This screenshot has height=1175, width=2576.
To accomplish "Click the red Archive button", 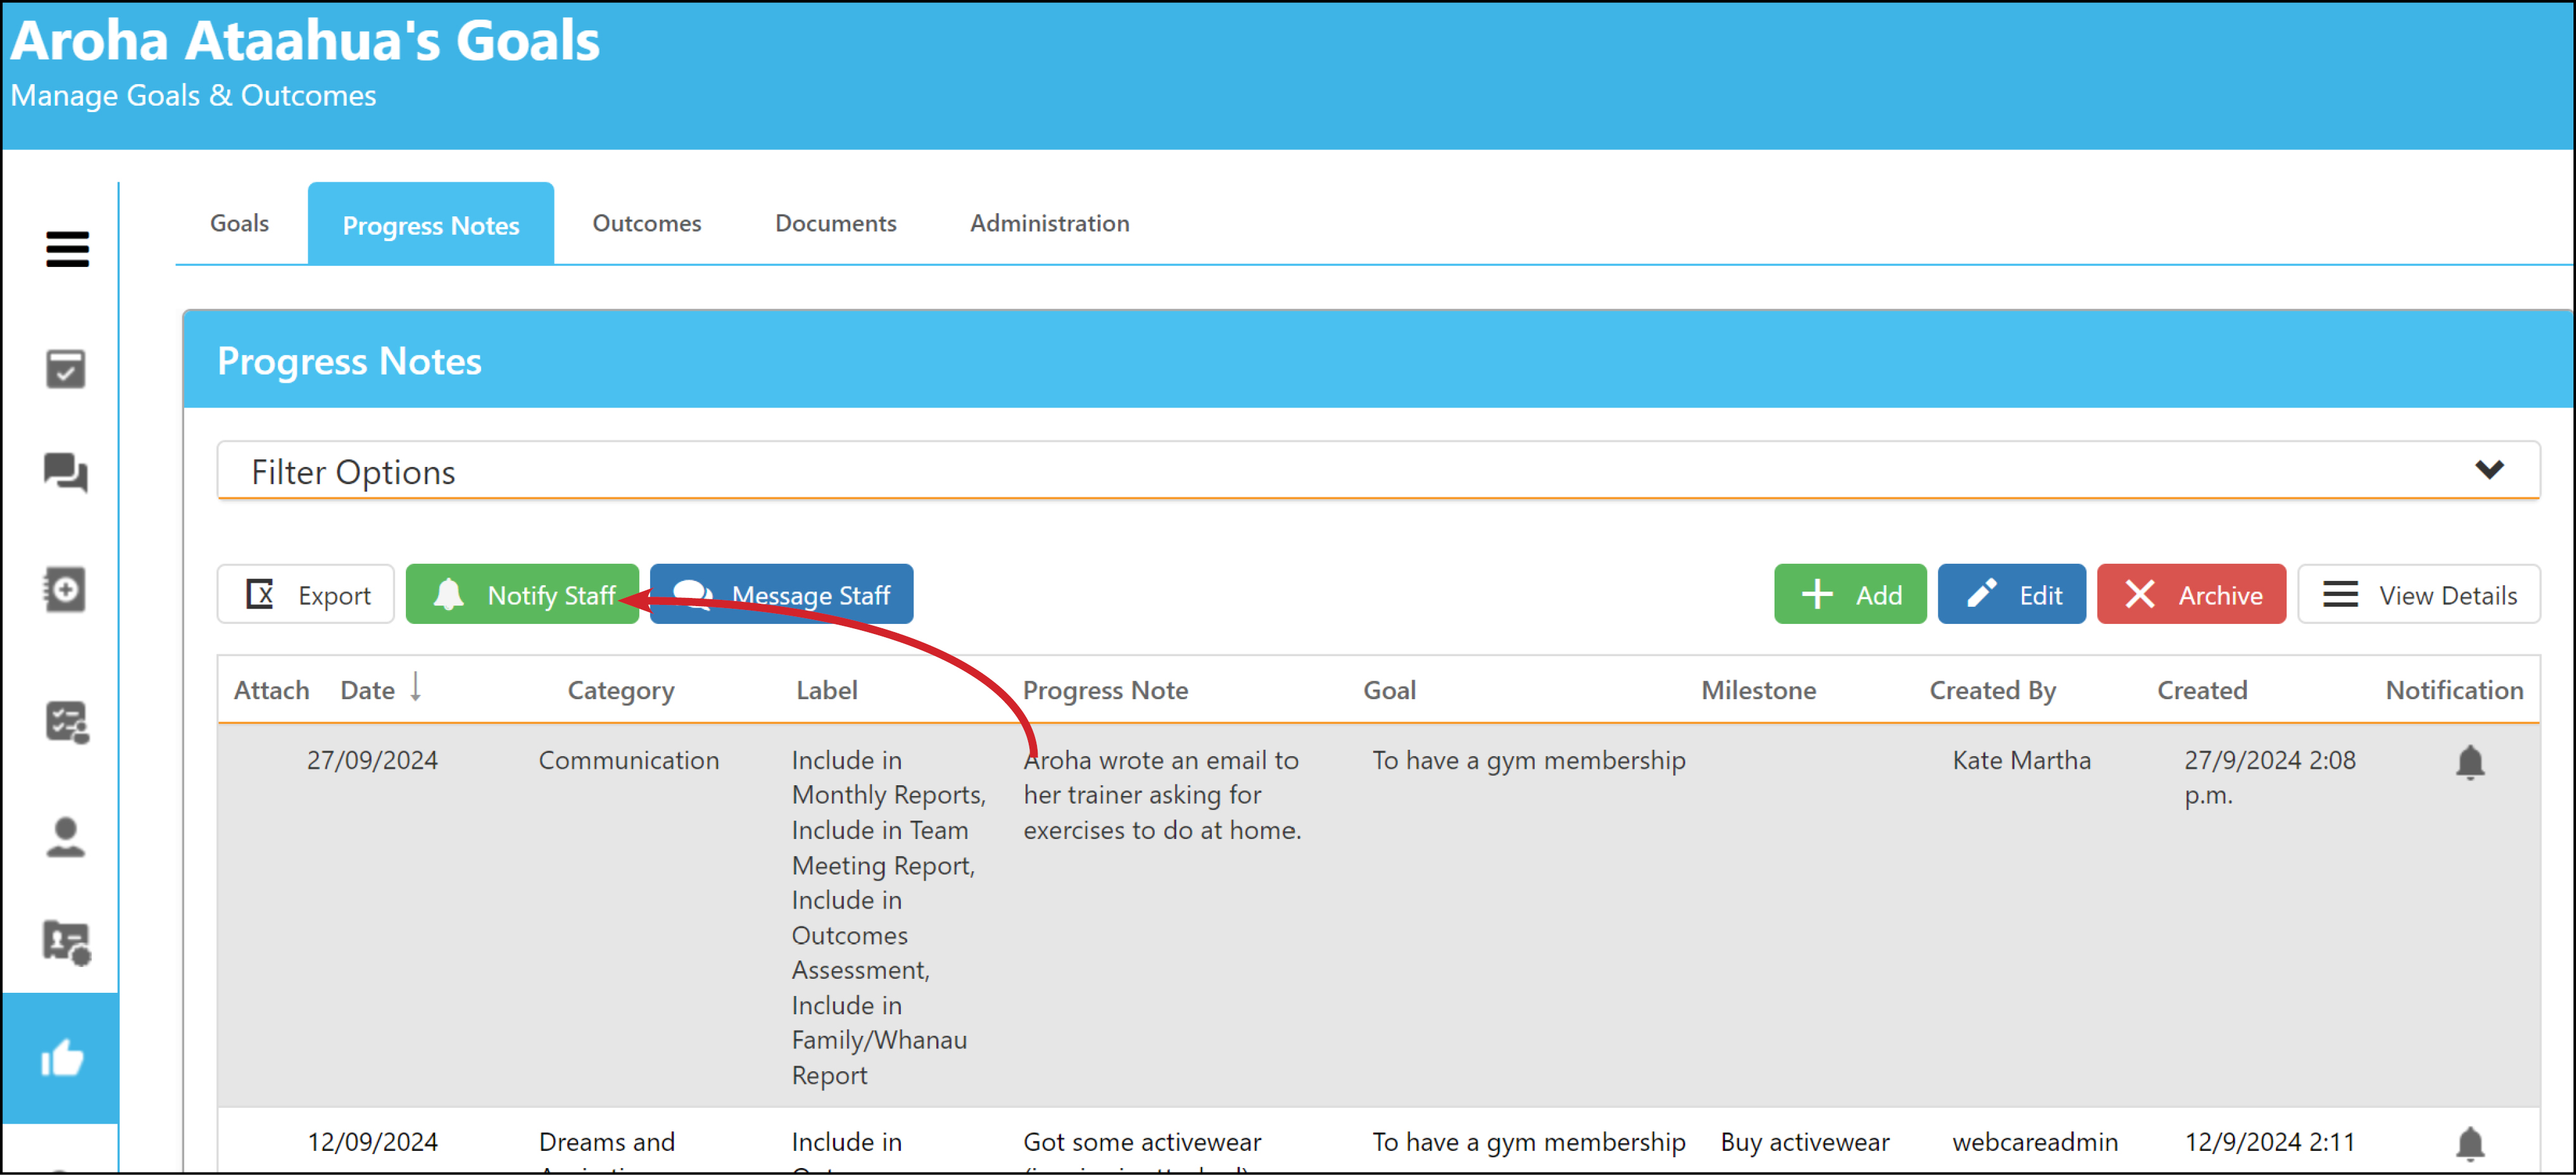I will coord(2190,595).
